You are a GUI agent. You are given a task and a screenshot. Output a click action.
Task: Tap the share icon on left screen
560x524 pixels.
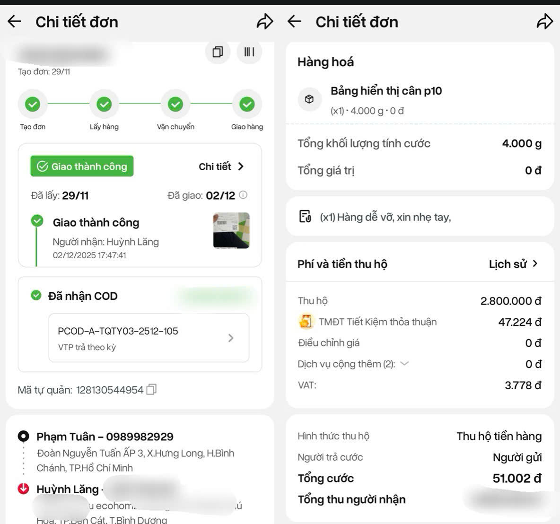click(x=265, y=21)
